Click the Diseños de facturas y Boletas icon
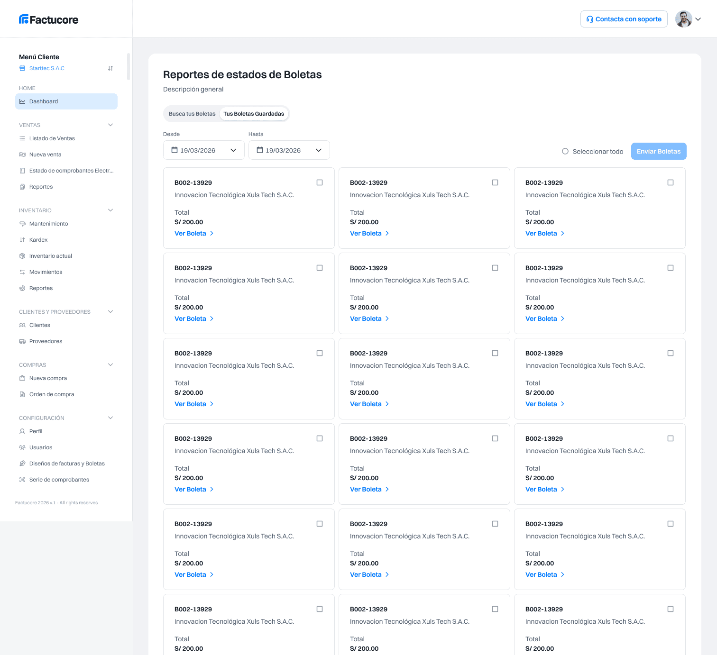 tap(22, 464)
